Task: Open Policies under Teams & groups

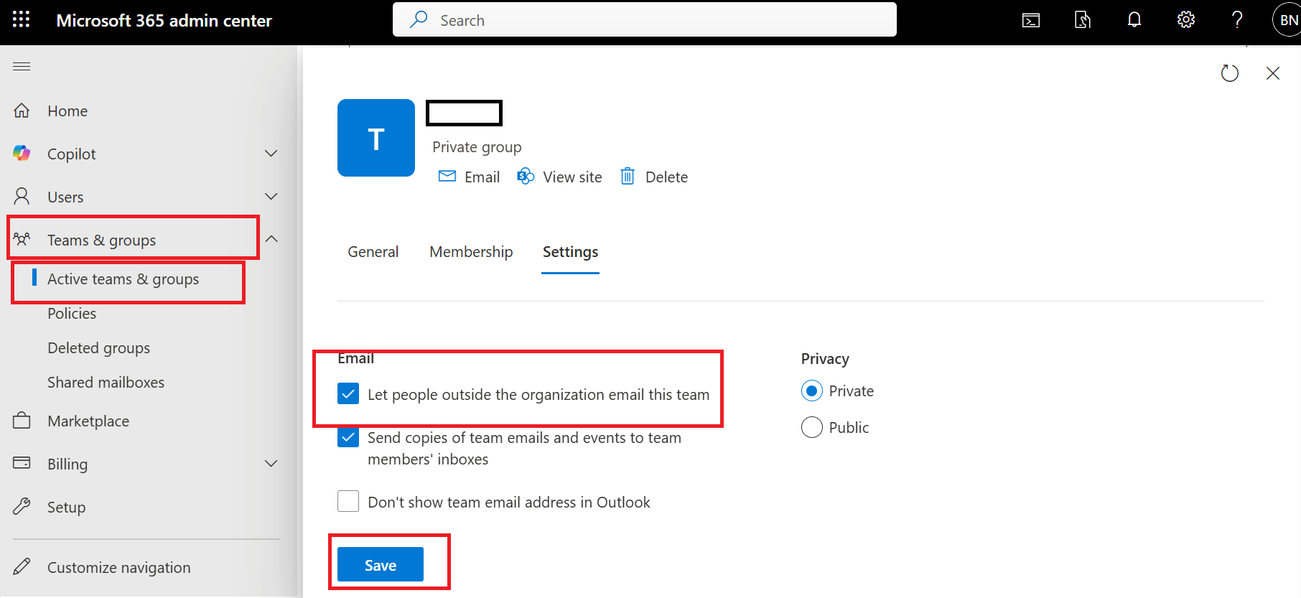Action: point(72,314)
